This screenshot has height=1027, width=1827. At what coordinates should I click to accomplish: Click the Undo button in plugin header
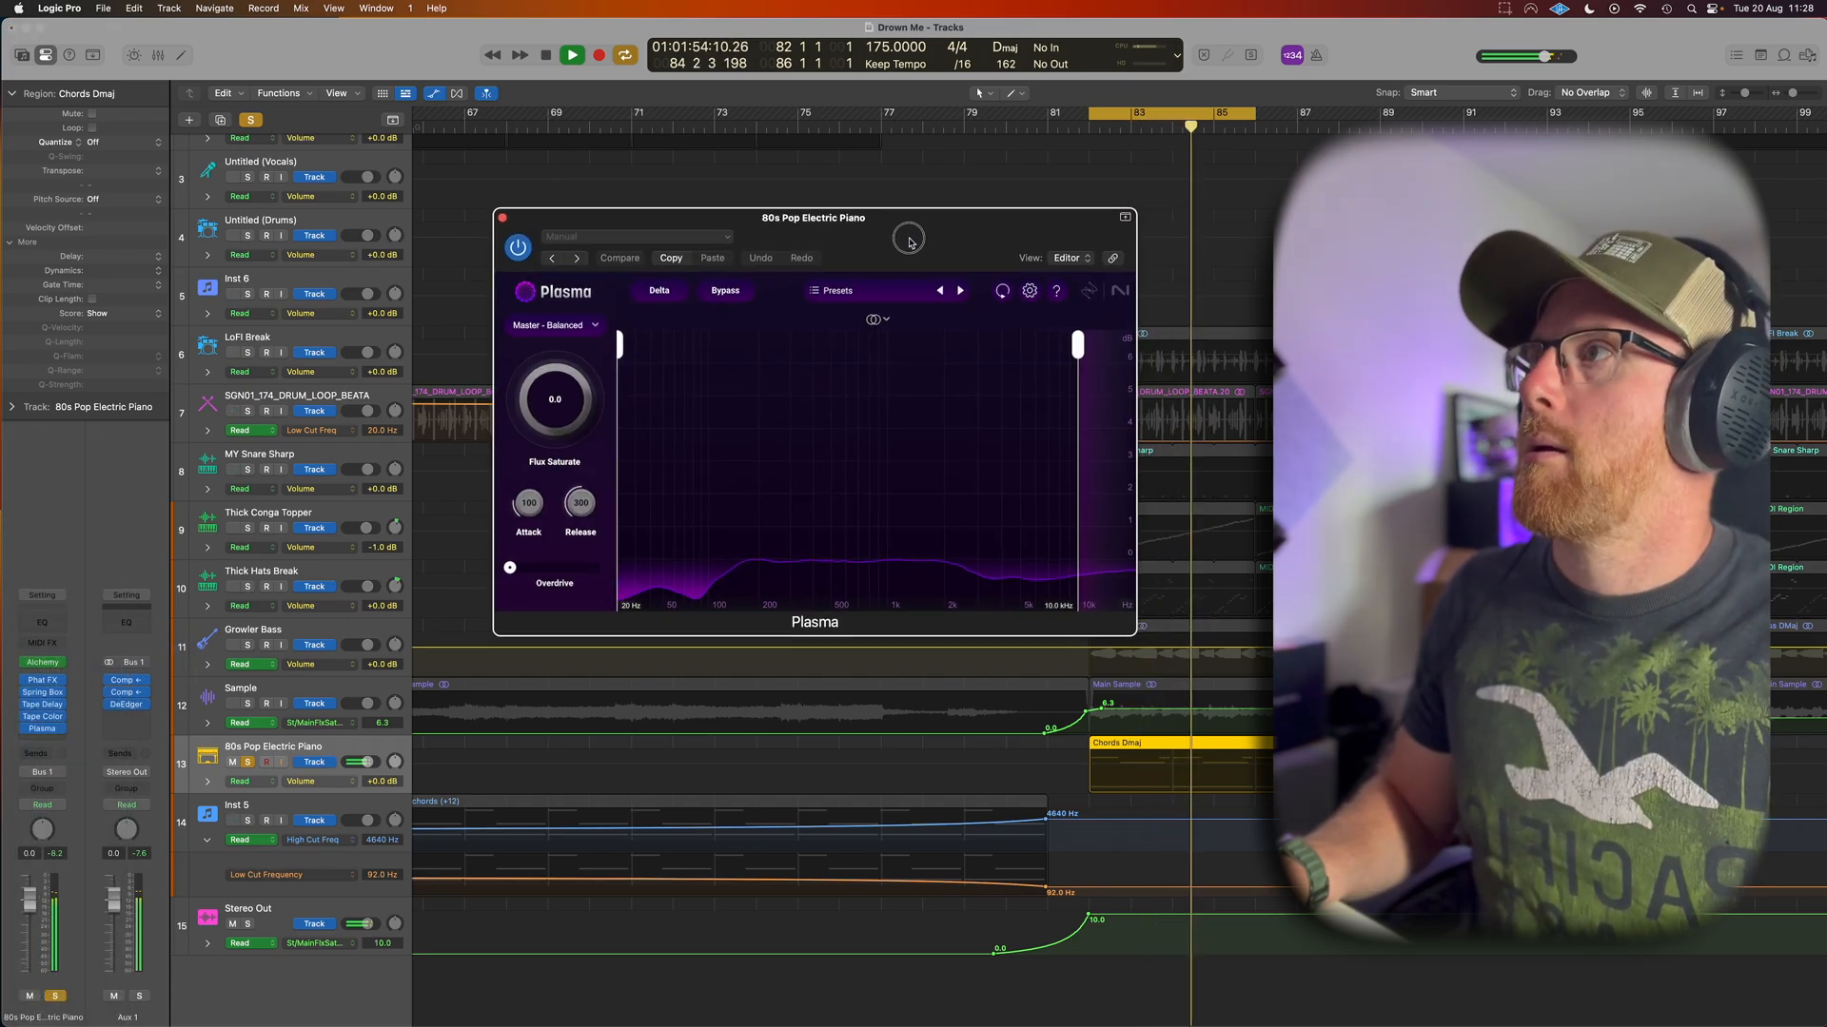760,258
